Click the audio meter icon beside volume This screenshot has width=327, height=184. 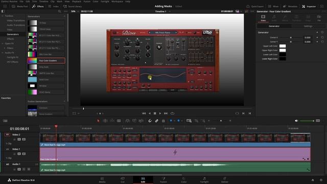318,121
